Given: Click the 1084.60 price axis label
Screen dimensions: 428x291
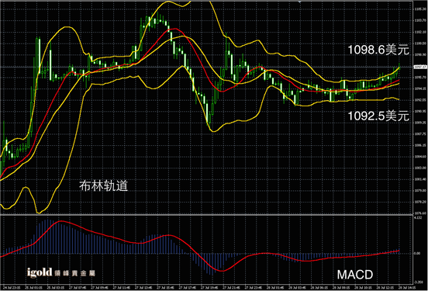Looking at the screenshot, I should click(420, 157).
